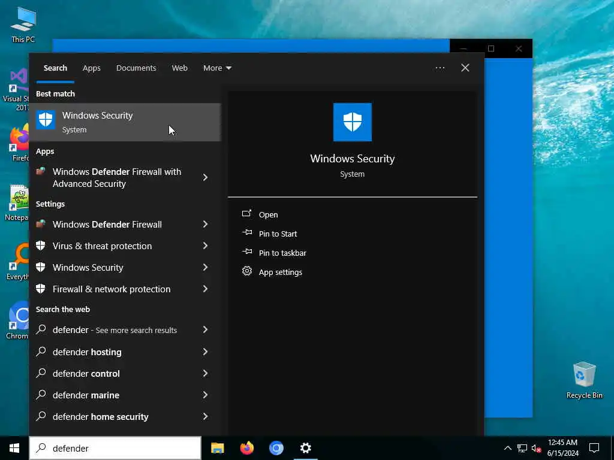
Task: Close the search panel with X
Action: click(465, 68)
